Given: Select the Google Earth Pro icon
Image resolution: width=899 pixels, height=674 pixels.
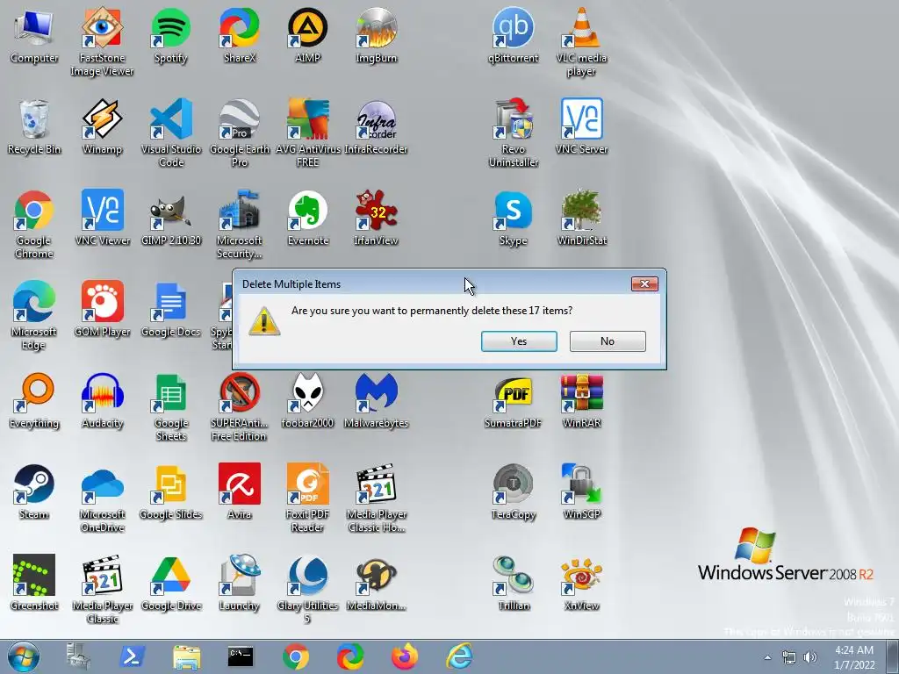Looking at the screenshot, I should (x=239, y=133).
